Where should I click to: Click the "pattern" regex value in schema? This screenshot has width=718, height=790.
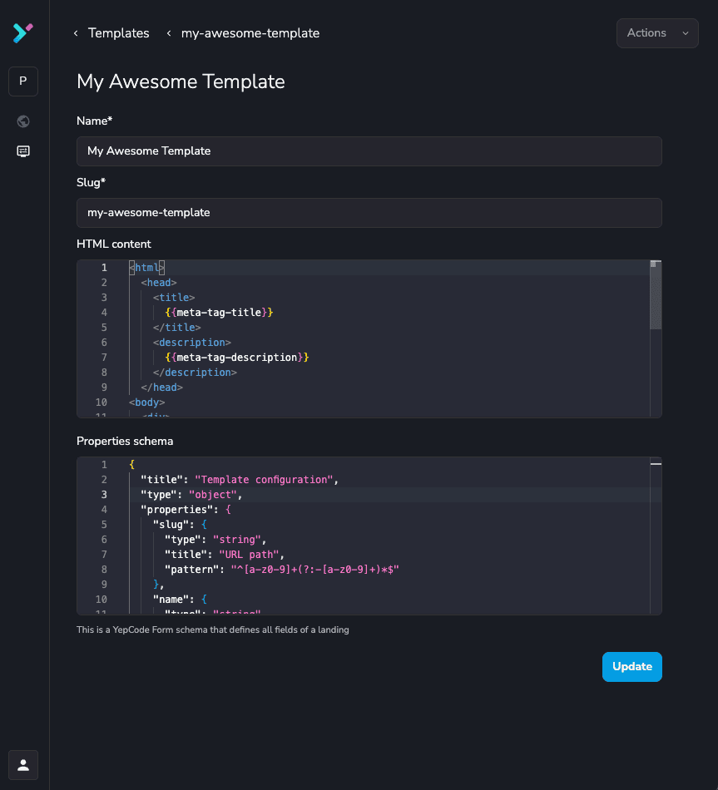tap(315, 570)
